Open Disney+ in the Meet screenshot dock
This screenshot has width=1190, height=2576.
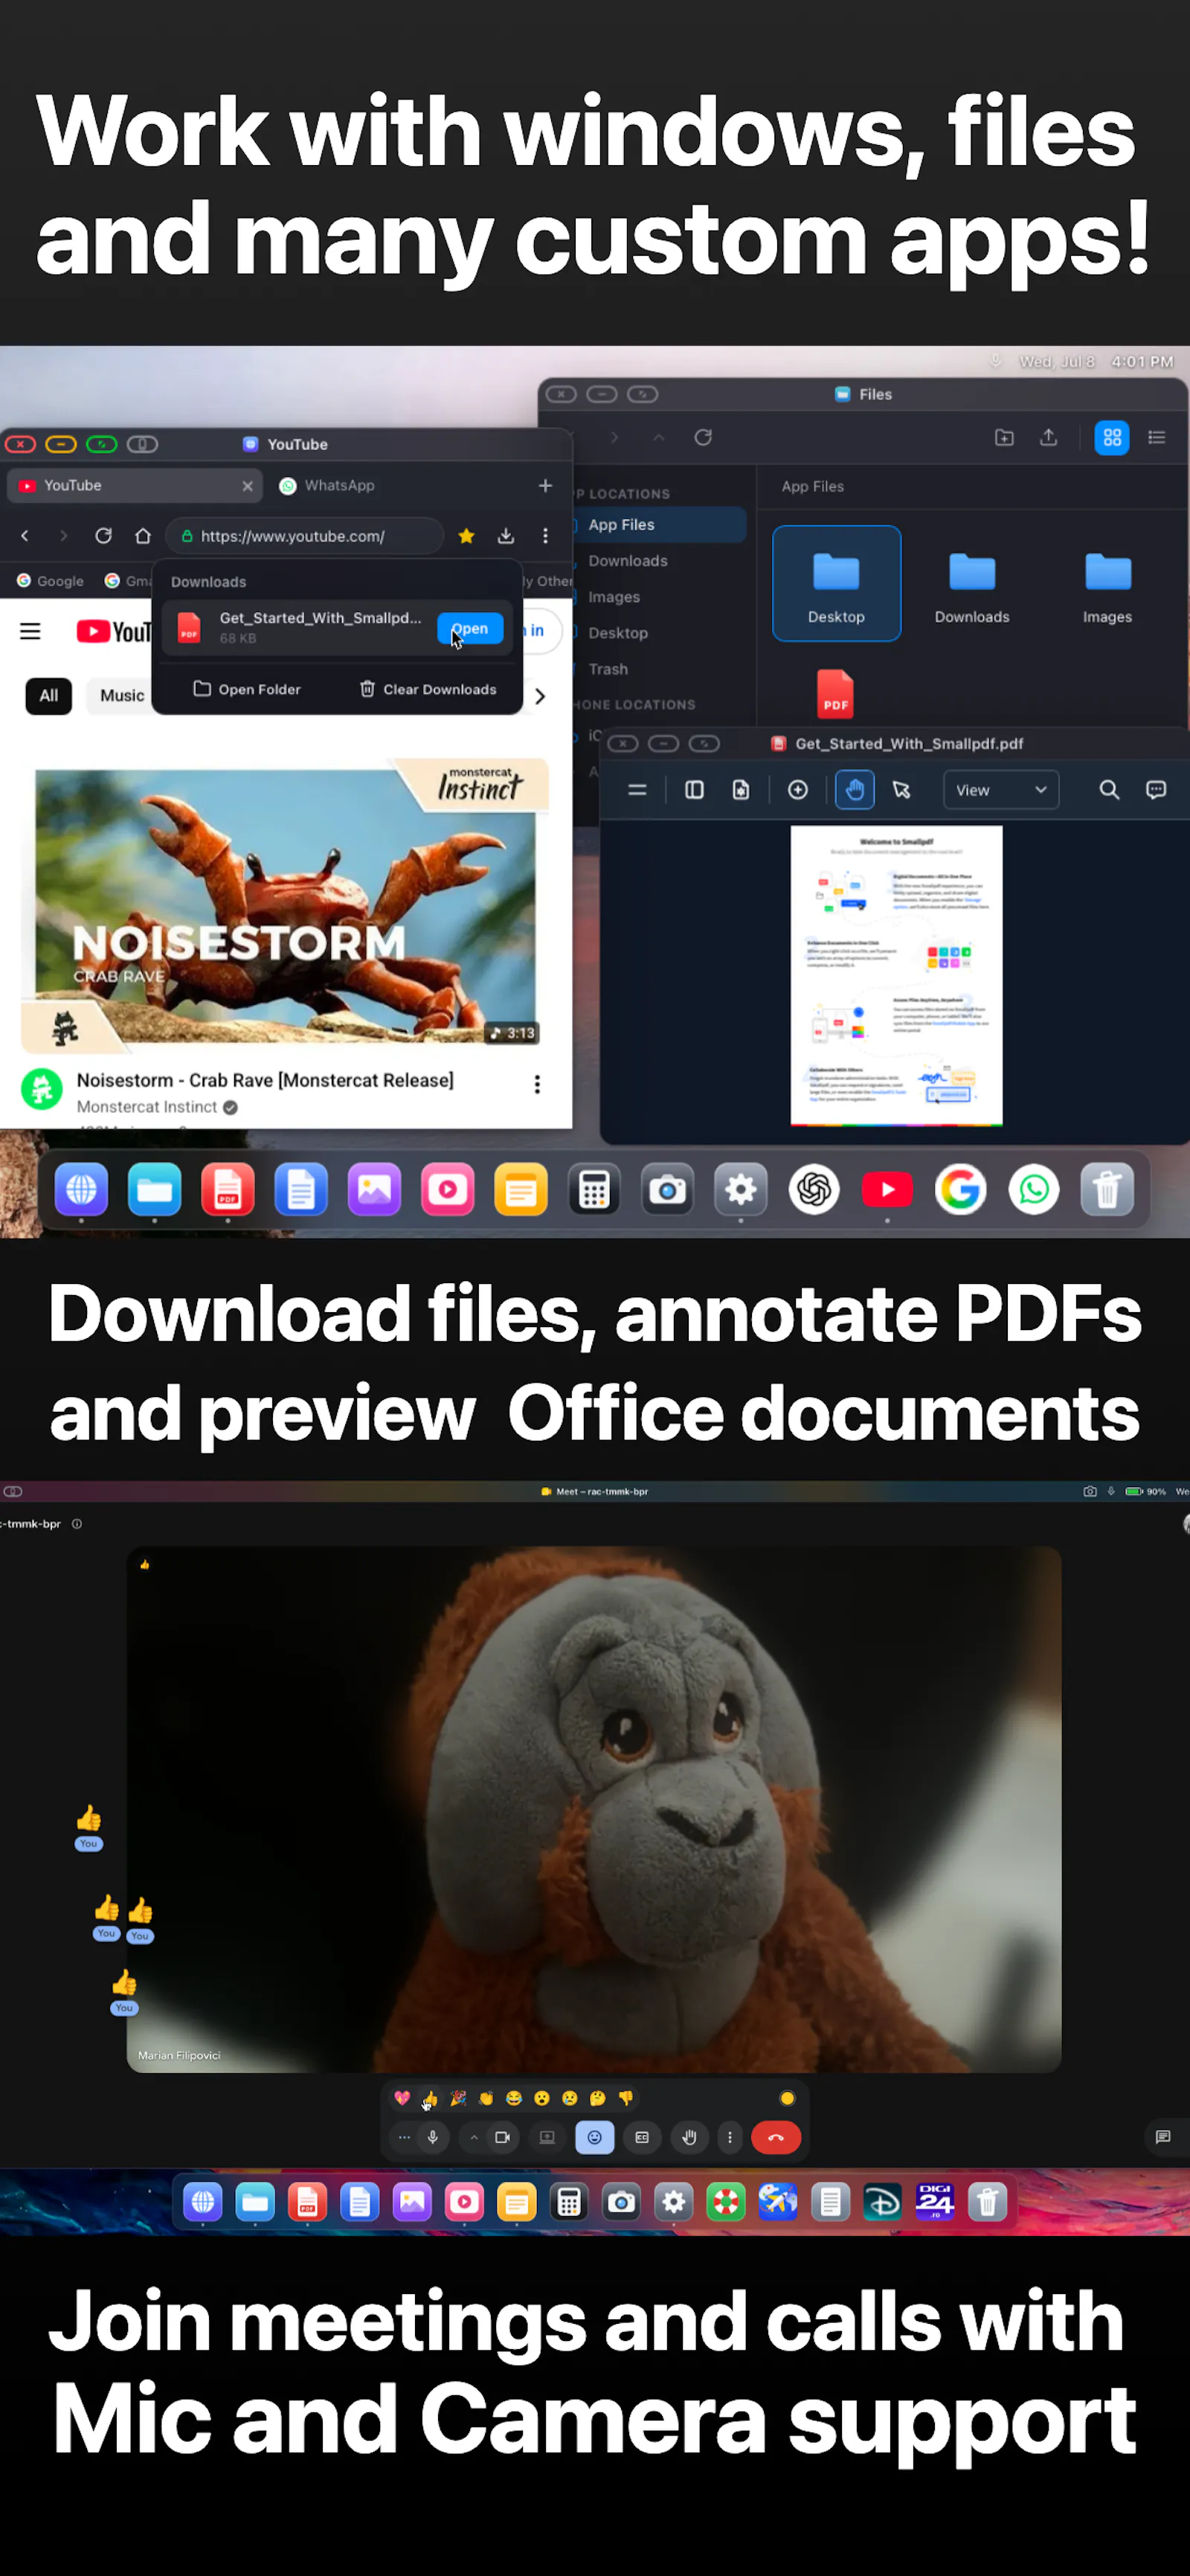882,2202
